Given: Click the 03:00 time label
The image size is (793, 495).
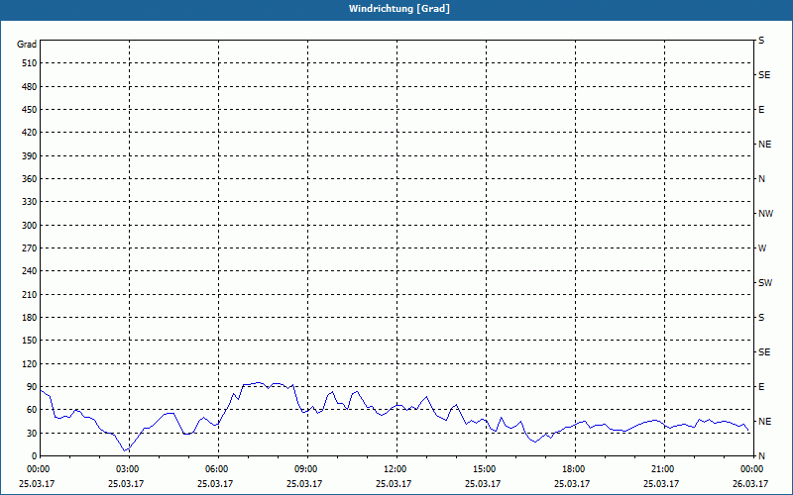Looking at the screenshot, I should click(x=129, y=468).
